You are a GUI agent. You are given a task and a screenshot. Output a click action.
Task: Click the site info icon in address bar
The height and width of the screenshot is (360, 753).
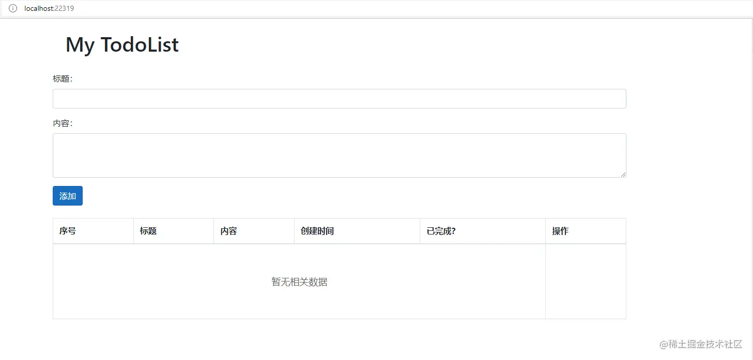[x=13, y=8]
